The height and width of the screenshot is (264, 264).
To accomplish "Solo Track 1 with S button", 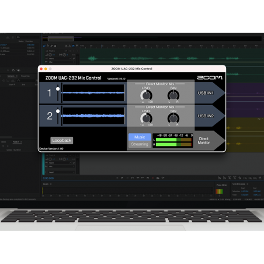I will coord(70,51).
